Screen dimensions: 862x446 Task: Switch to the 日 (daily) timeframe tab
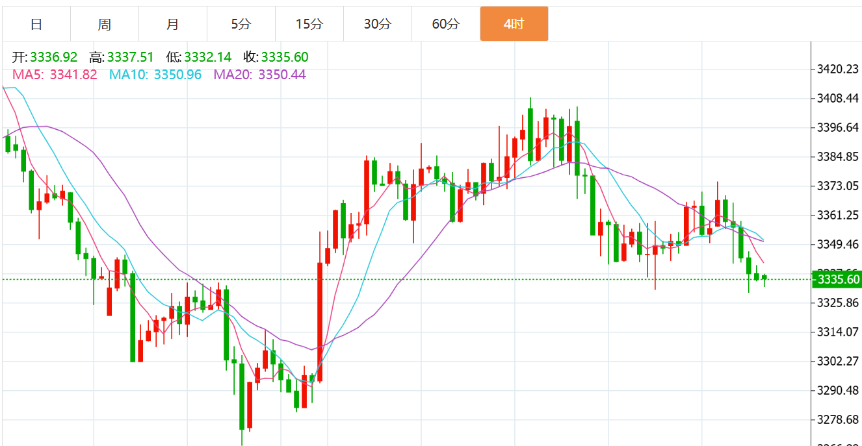click(x=36, y=25)
